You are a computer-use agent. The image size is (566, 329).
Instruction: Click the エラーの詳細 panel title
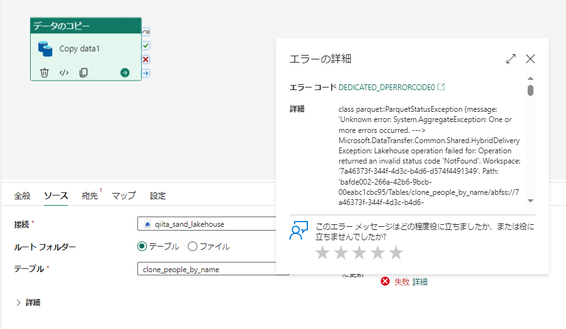(320, 59)
